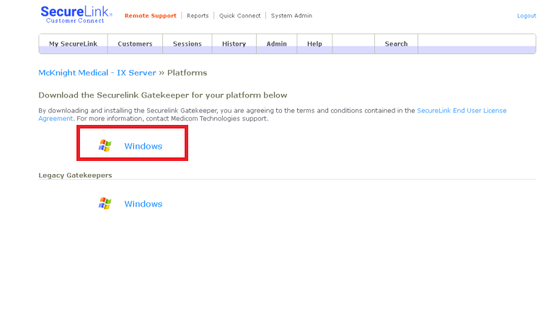Viewport: 556px width, 335px height.
Task: Log out using the Logout link
Action: (526, 16)
